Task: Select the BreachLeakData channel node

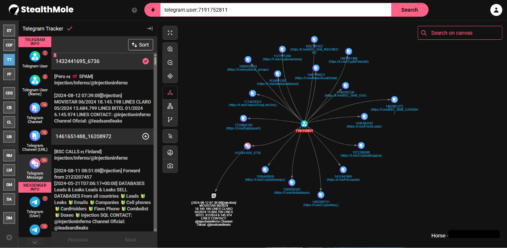Action: 316,68
